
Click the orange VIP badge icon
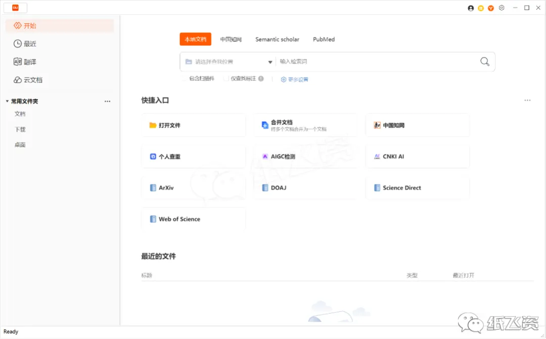(x=491, y=8)
